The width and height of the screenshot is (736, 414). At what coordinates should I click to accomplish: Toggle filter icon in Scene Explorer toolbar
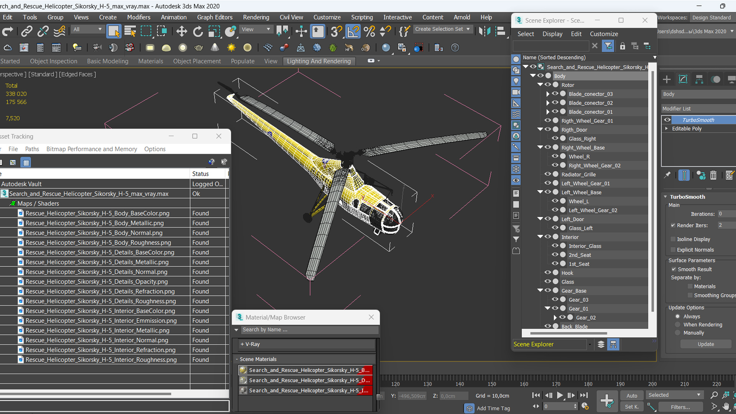point(608,46)
